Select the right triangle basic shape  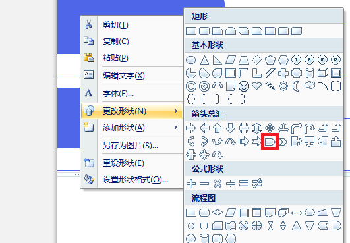(x=218, y=60)
